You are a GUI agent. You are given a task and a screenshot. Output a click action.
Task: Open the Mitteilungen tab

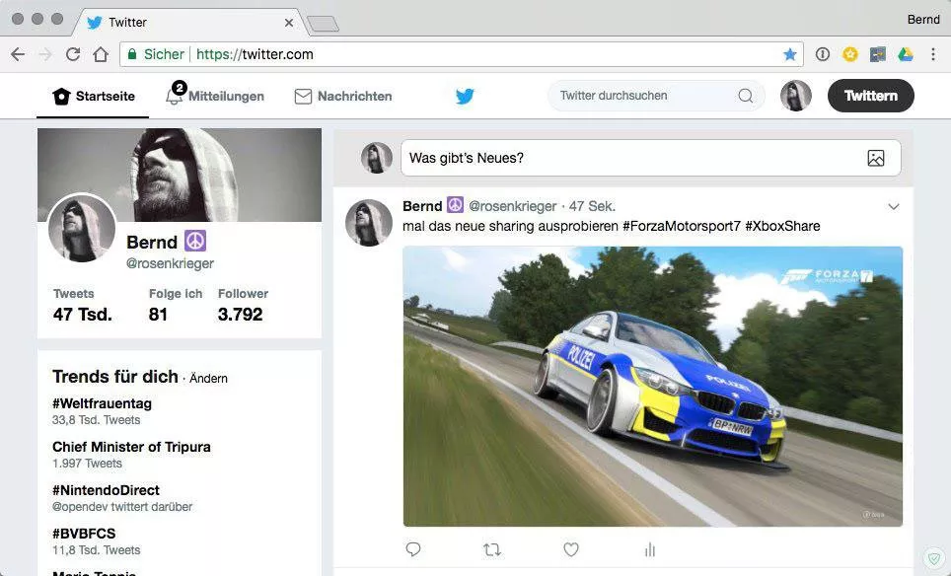pyautogui.click(x=215, y=96)
